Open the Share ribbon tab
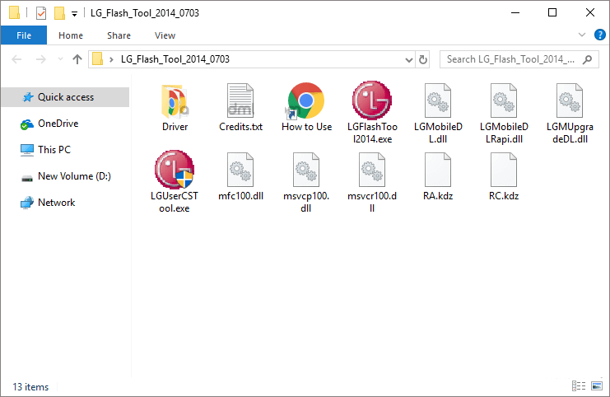The image size is (610, 397). 119,35
